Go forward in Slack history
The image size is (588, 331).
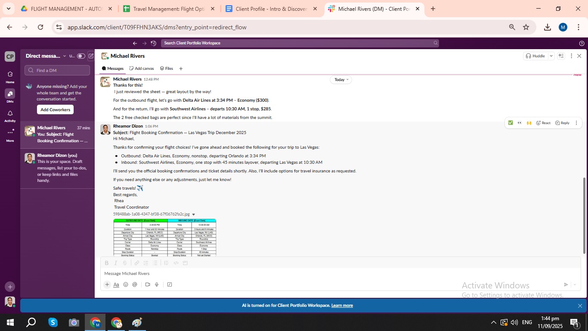click(144, 43)
